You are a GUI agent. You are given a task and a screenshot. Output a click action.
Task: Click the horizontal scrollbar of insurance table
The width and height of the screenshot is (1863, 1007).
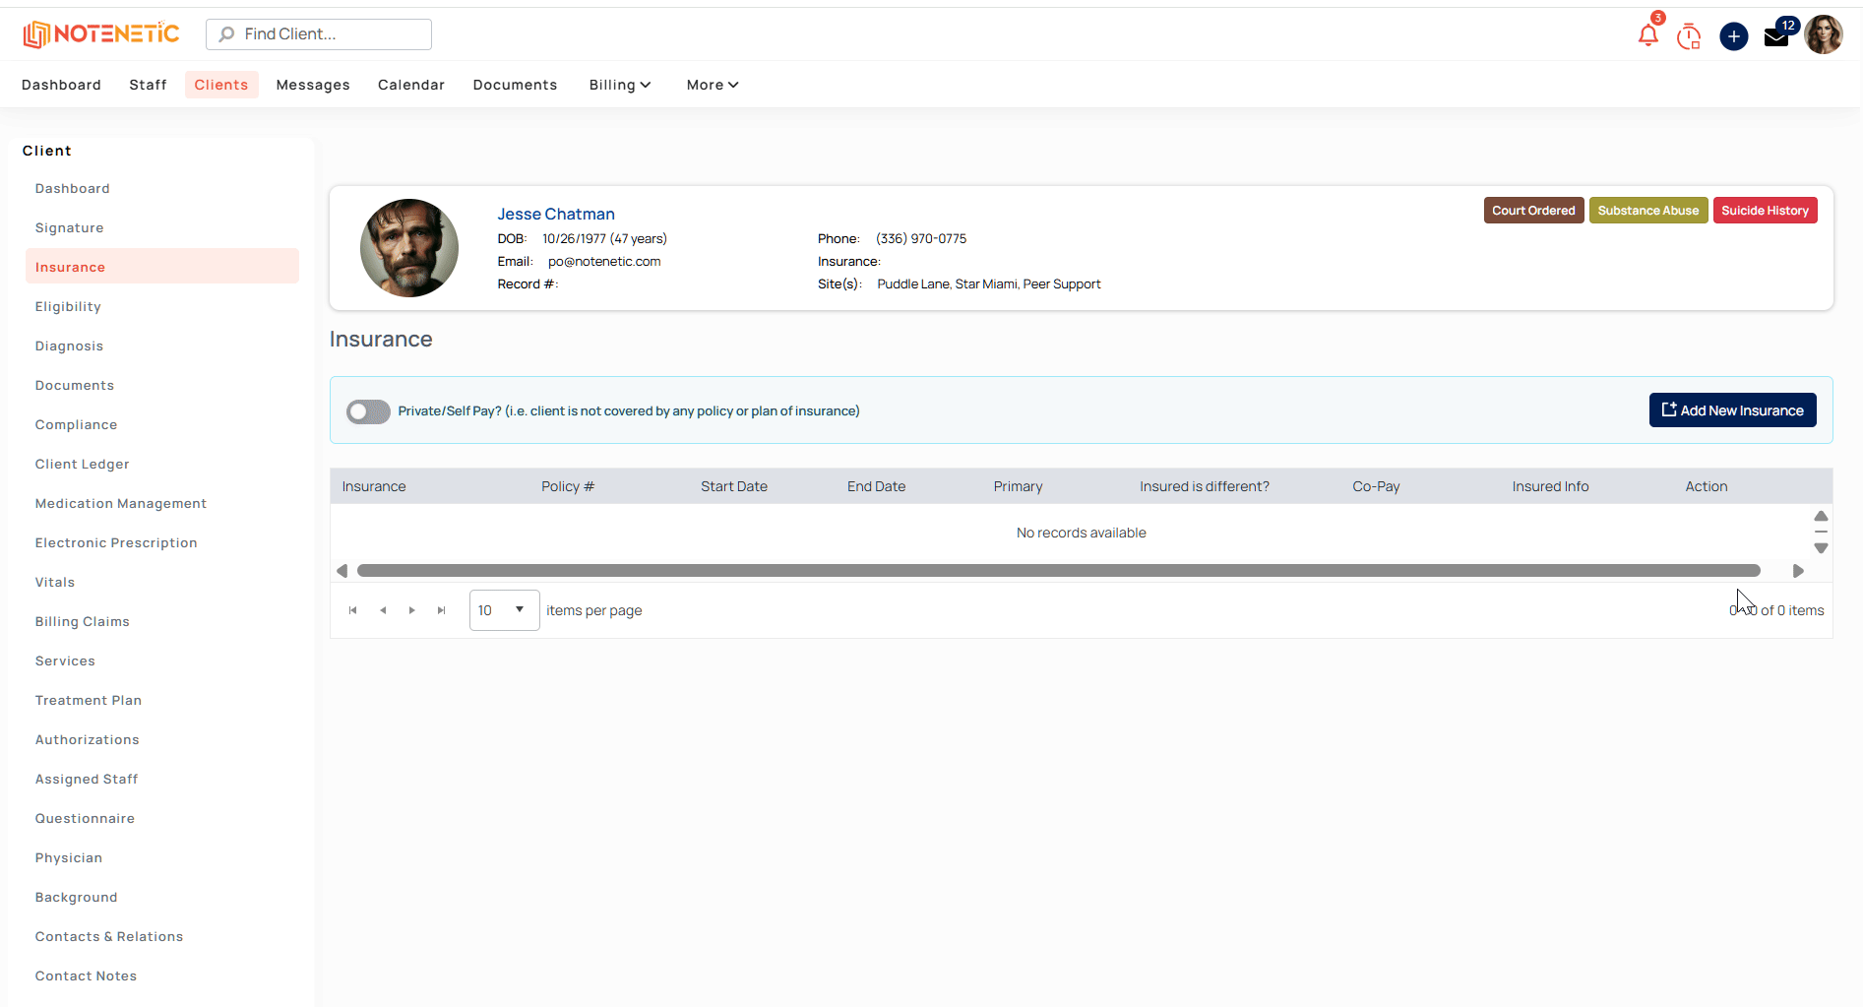point(1059,571)
